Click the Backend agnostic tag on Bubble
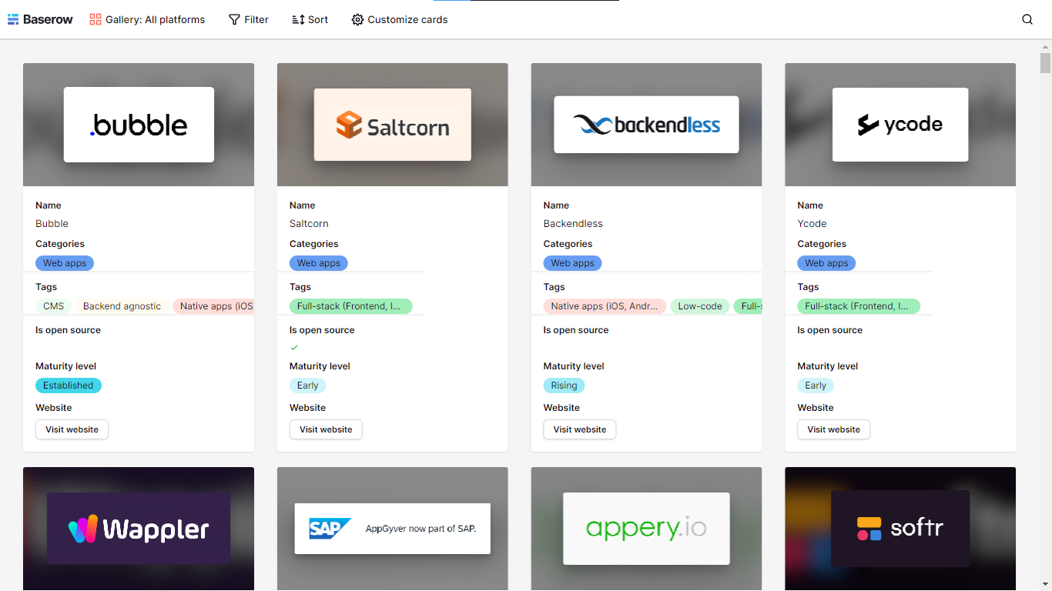 pyautogui.click(x=122, y=306)
